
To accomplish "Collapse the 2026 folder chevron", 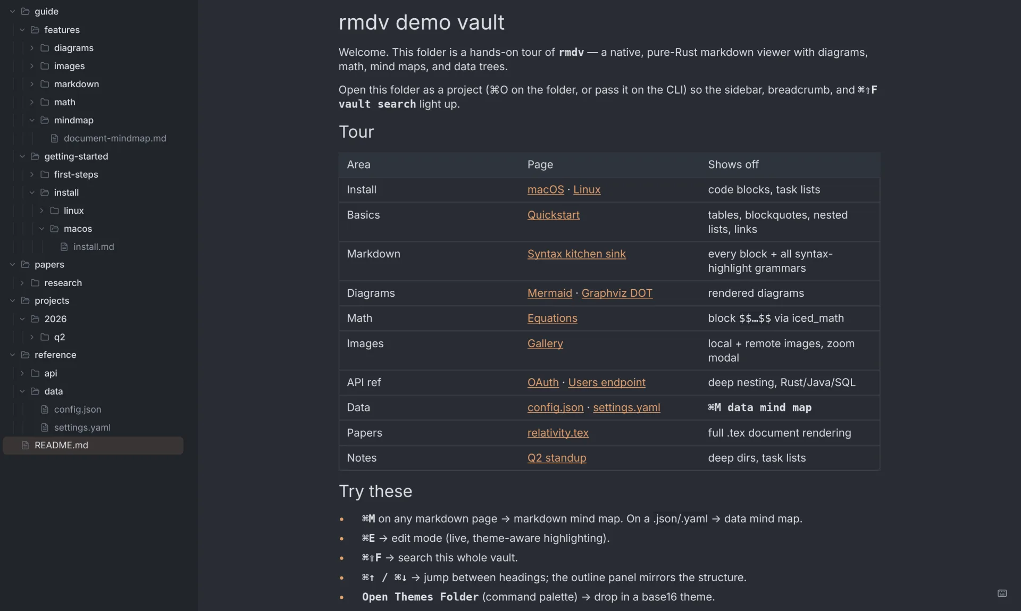I will (x=22, y=319).
